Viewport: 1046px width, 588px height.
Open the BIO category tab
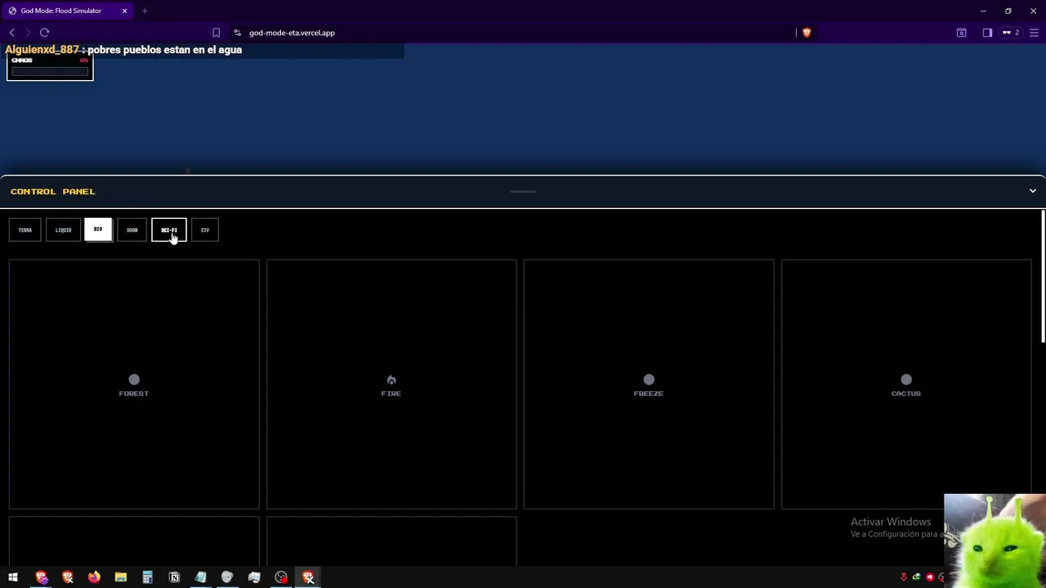tap(98, 230)
